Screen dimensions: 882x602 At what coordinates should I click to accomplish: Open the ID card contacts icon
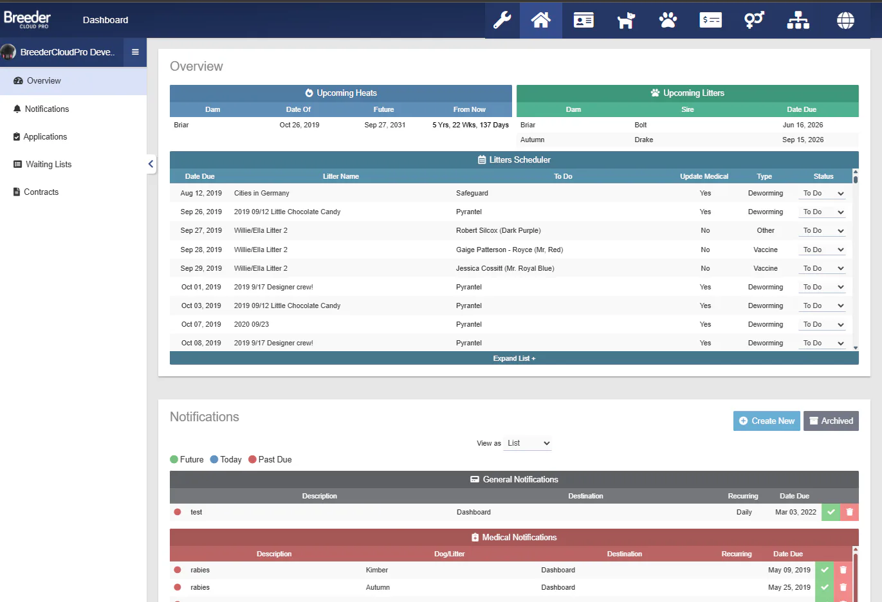point(583,20)
